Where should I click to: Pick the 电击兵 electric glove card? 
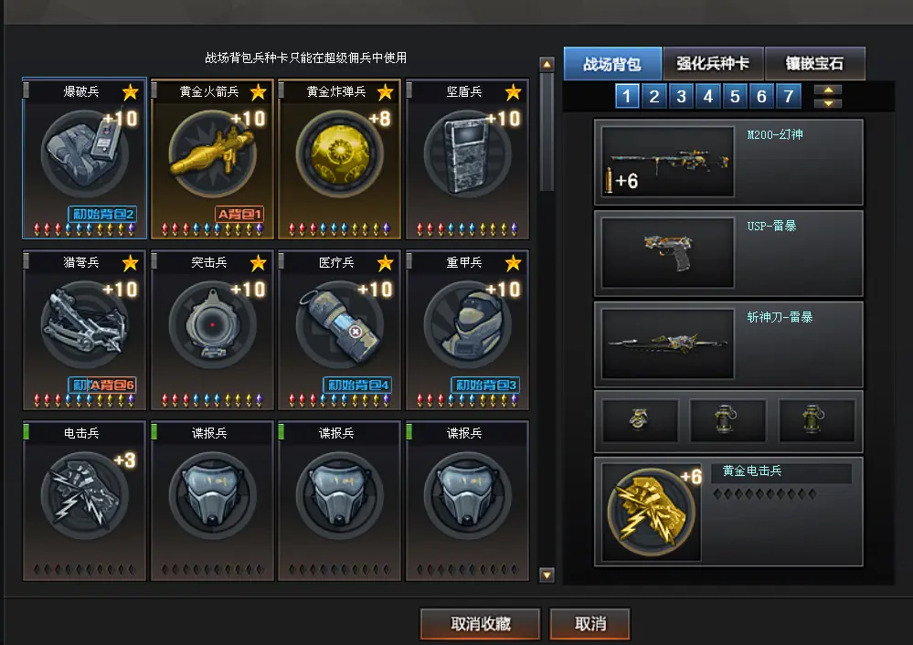point(84,501)
